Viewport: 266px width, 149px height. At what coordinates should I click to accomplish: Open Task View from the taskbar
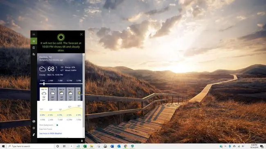tap(64, 146)
